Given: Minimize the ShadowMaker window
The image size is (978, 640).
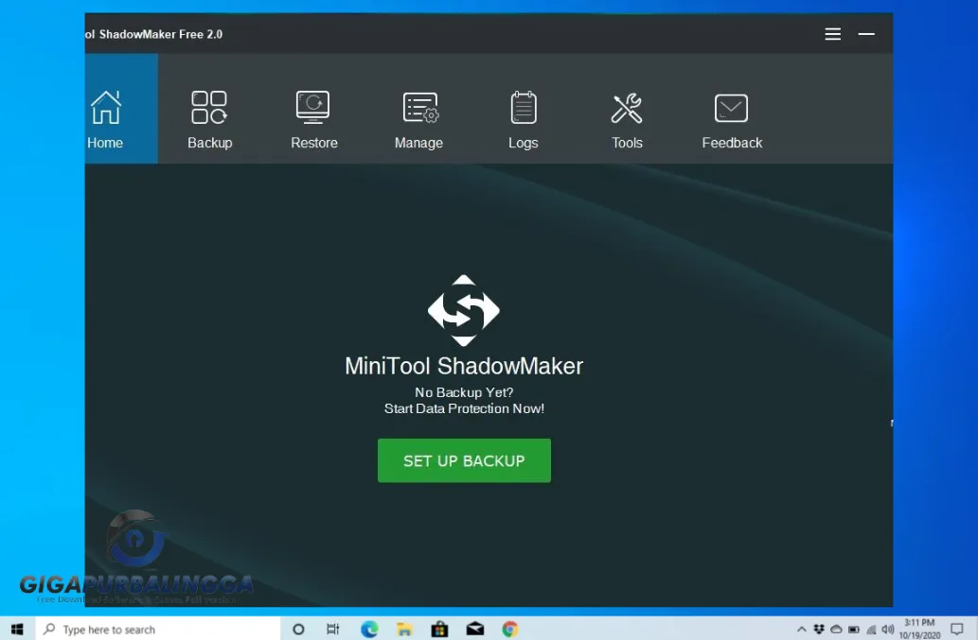Looking at the screenshot, I should (866, 34).
